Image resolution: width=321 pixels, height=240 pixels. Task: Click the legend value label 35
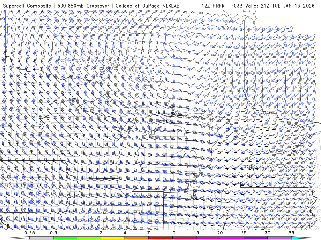tap(292, 233)
